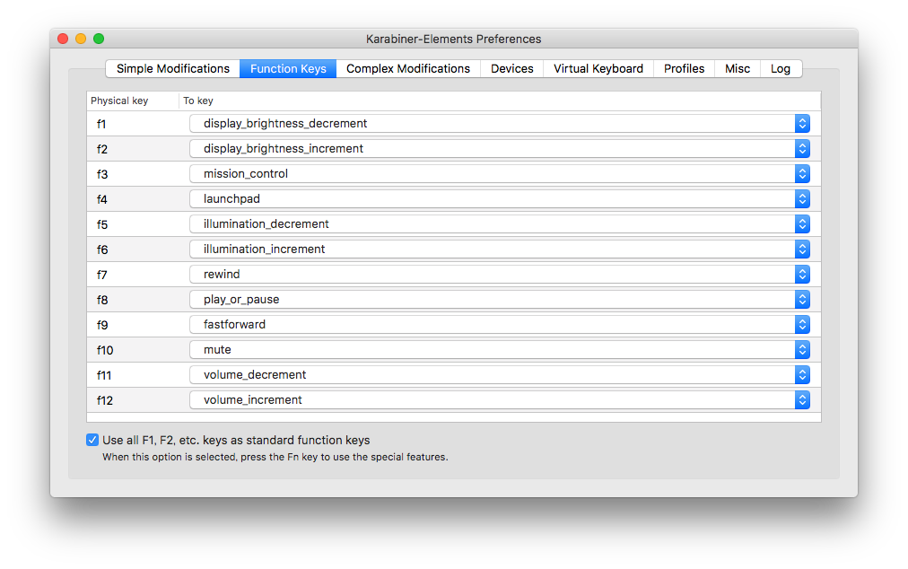Select the f3 physical key label
Screen dimensions: 908x569
click(x=102, y=174)
